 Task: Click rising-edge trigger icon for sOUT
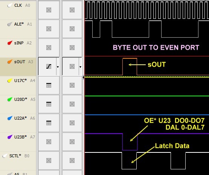49,66
